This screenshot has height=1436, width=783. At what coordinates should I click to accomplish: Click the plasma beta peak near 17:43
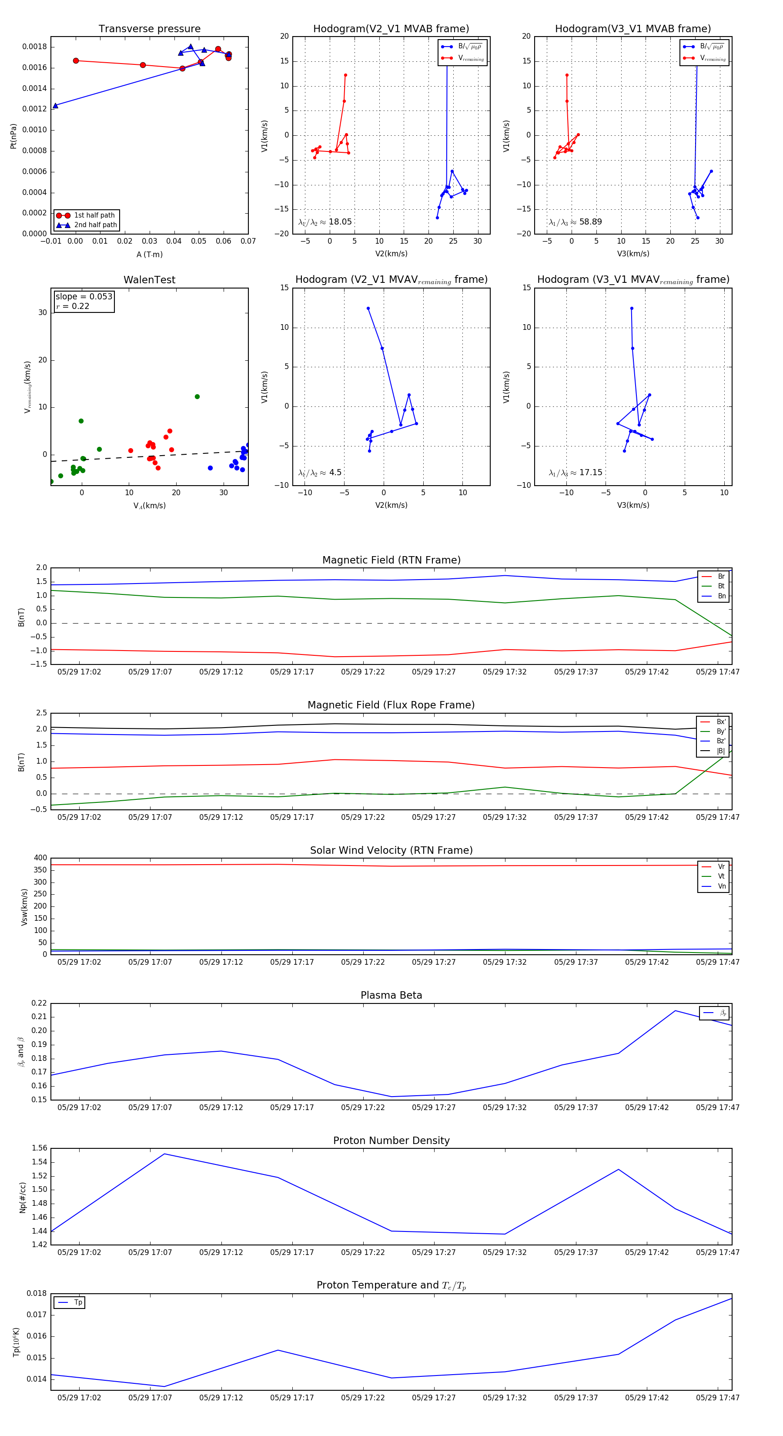click(675, 1011)
